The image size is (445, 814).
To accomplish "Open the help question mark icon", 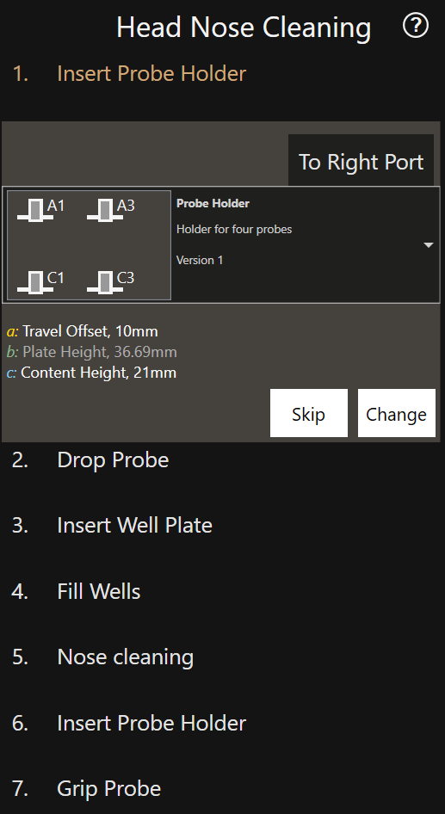I will click(x=416, y=26).
